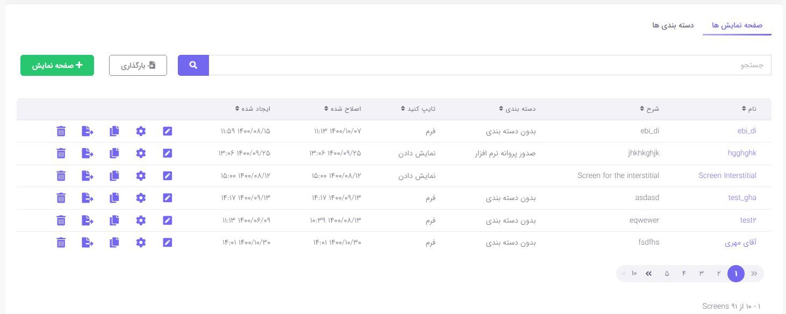The width and height of the screenshot is (786, 314).
Task: Click the بارگذاری upload button
Action: [138, 66]
